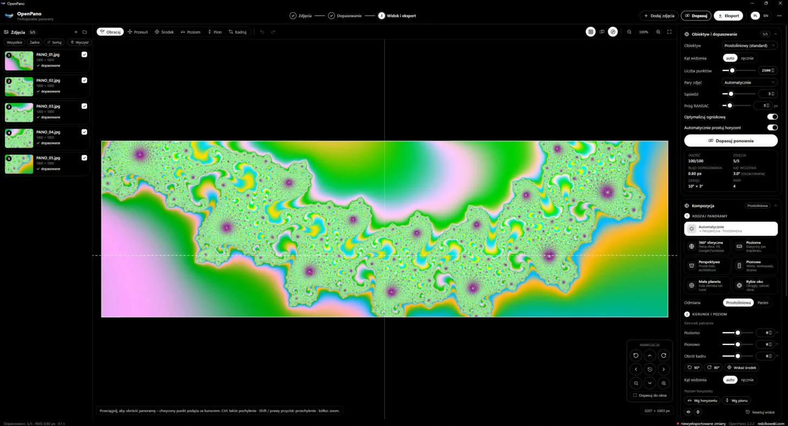This screenshot has height=426, width=788.
Task: Rotate clockwise in the Nawigacja pad
Action: tap(664, 355)
